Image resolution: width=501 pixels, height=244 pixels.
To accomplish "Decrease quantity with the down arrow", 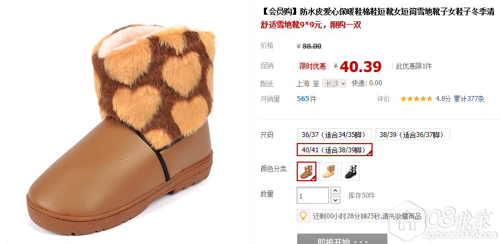I will (x=335, y=200).
